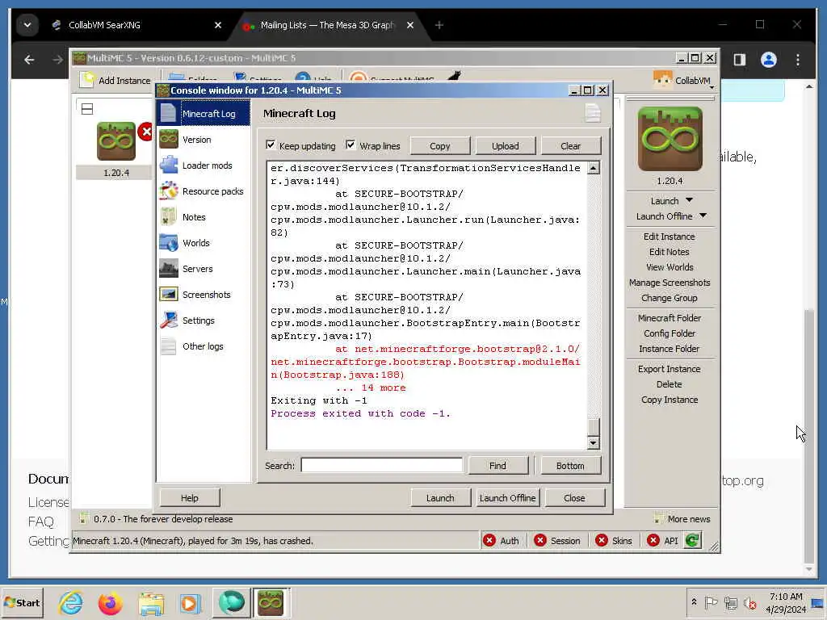Image resolution: width=827 pixels, height=620 pixels.
Task: Click the MultiMC taskbar icon
Action: pyautogui.click(x=271, y=602)
